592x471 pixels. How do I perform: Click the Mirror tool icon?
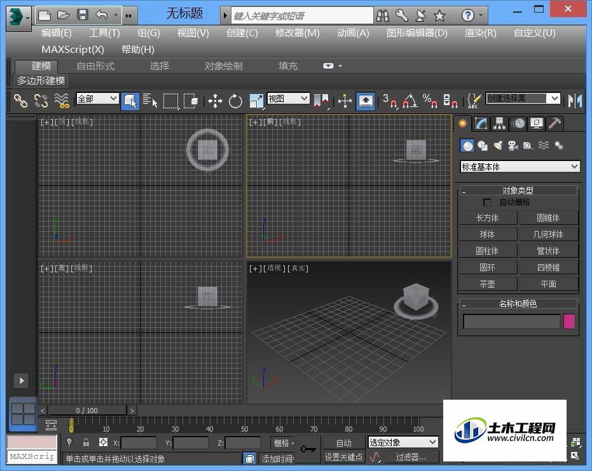click(x=575, y=101)
